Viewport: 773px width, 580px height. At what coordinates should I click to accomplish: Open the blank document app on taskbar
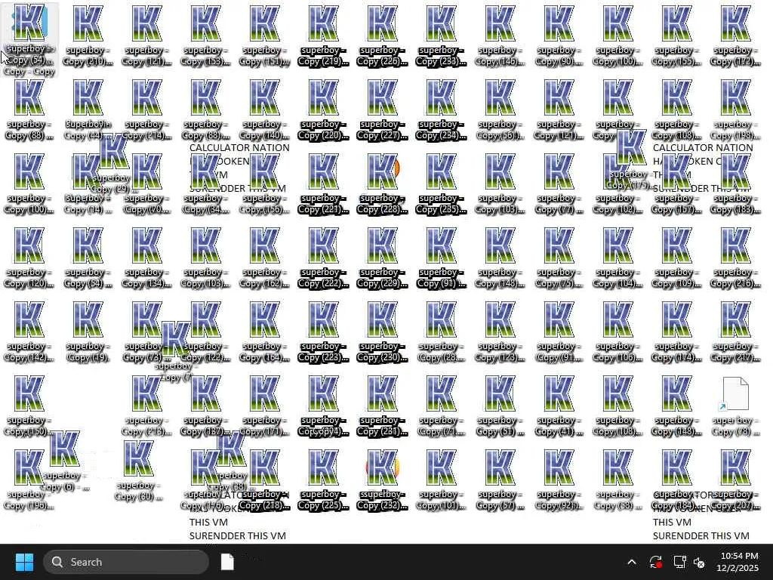point(227,562)
